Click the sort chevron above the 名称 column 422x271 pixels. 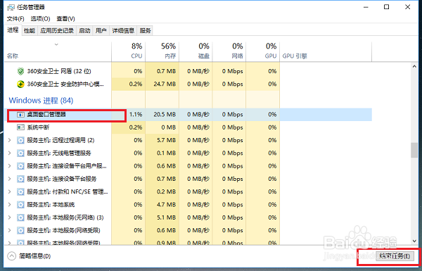click(56, 44)
